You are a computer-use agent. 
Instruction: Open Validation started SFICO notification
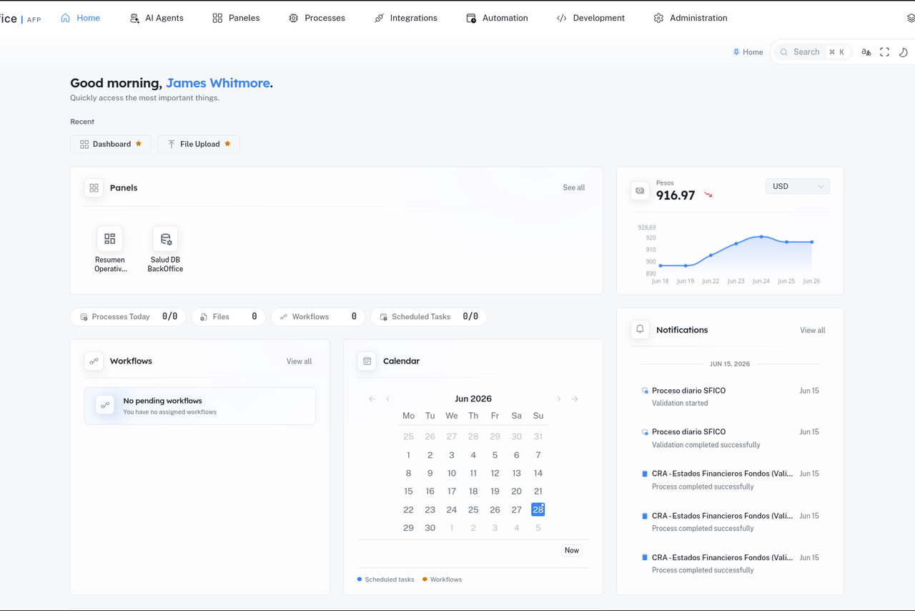click(731, 397)
